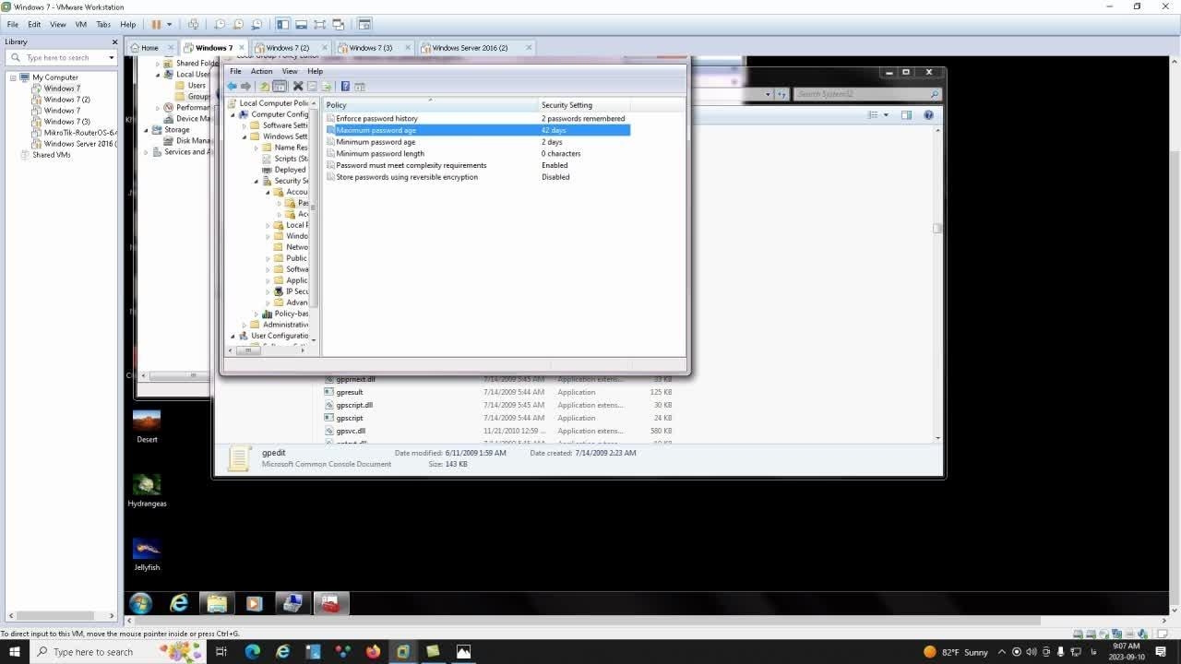Collapse My Computer in VMware Library
Screen dimensions: 1181x664
tap(14, 77)
